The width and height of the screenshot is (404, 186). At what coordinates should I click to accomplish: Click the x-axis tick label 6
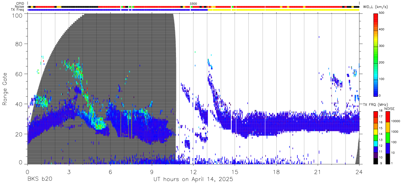[110, 172]
